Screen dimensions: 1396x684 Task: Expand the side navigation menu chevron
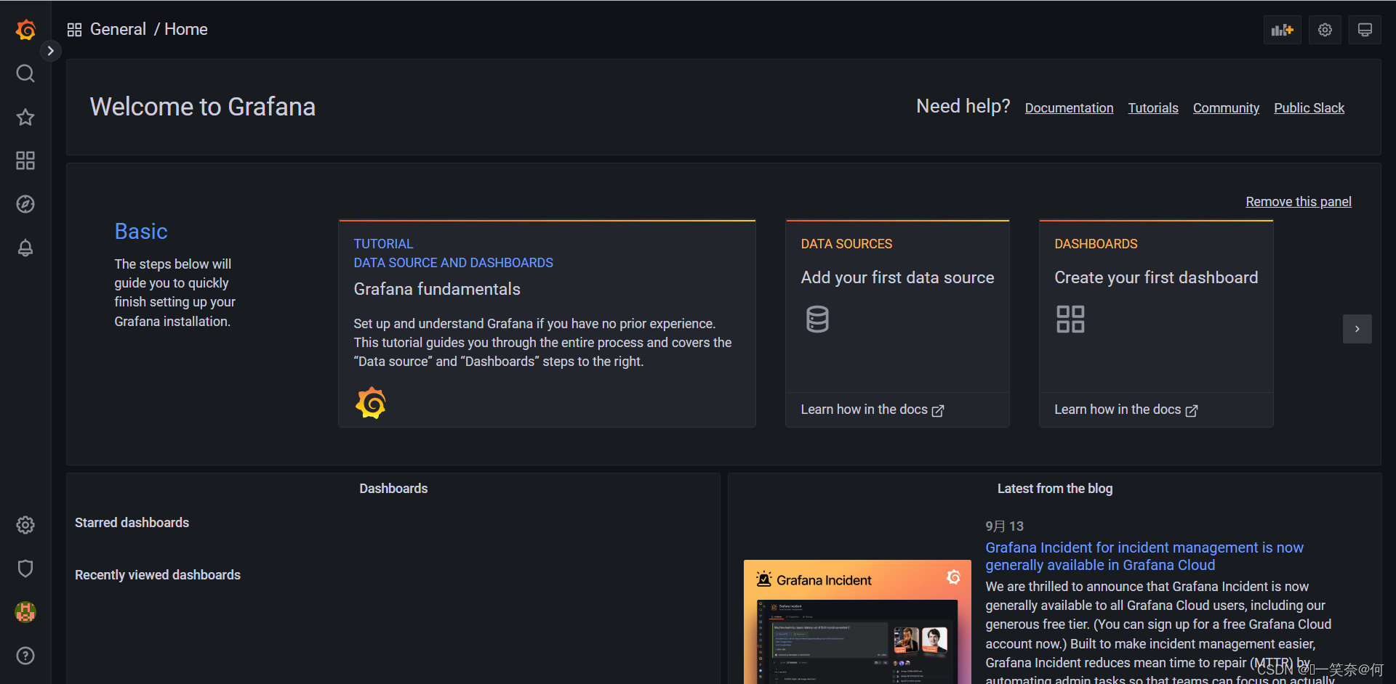pos(50,51)
